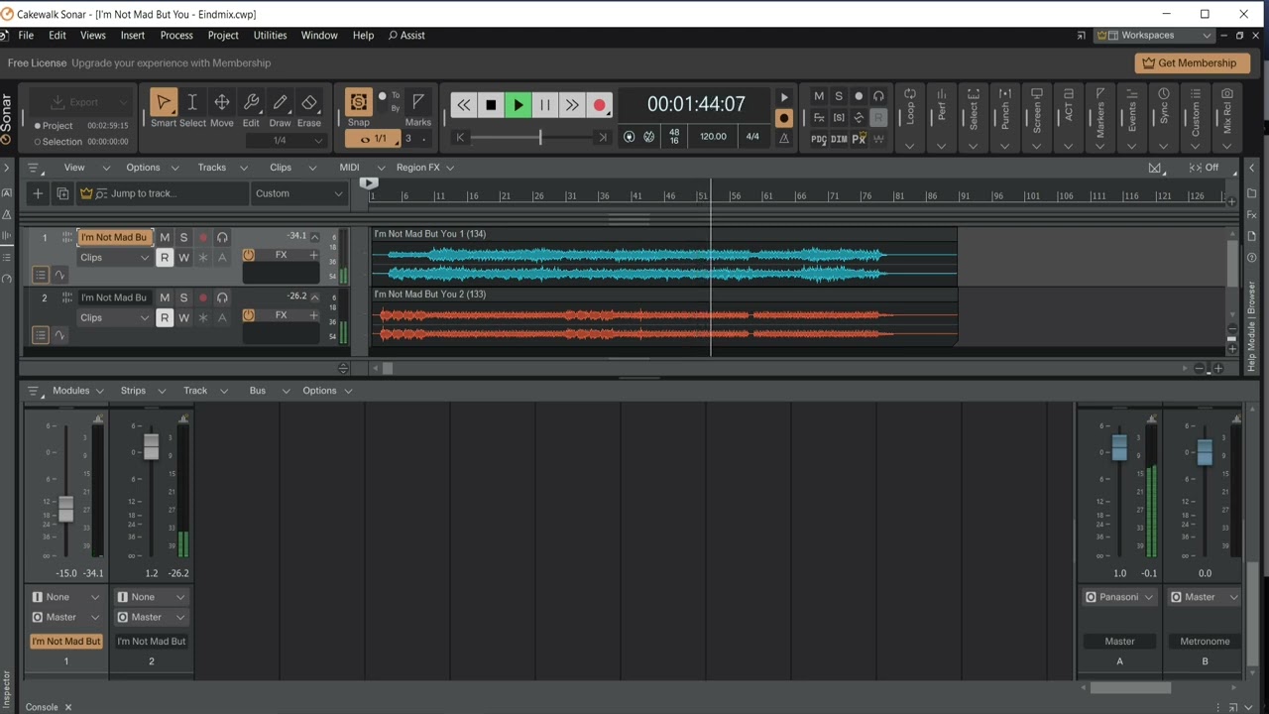This screenshot has width=1269, height=714.
Task: Toggle Write automation on track 1
Action: click(183, 258)
